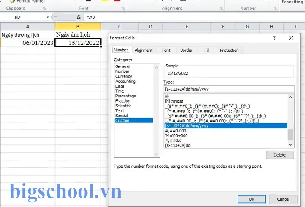
Task: Select General in Category list
Action: 134,66
